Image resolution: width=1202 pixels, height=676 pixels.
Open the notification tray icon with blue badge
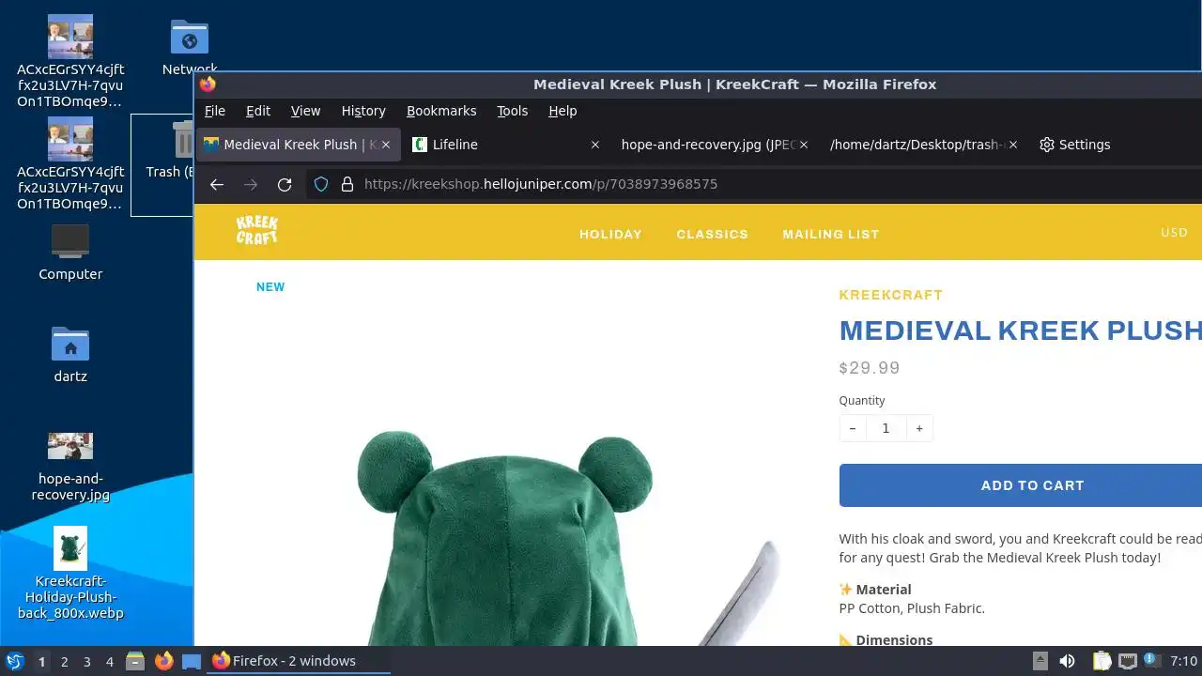click(x=1151, y=661)
